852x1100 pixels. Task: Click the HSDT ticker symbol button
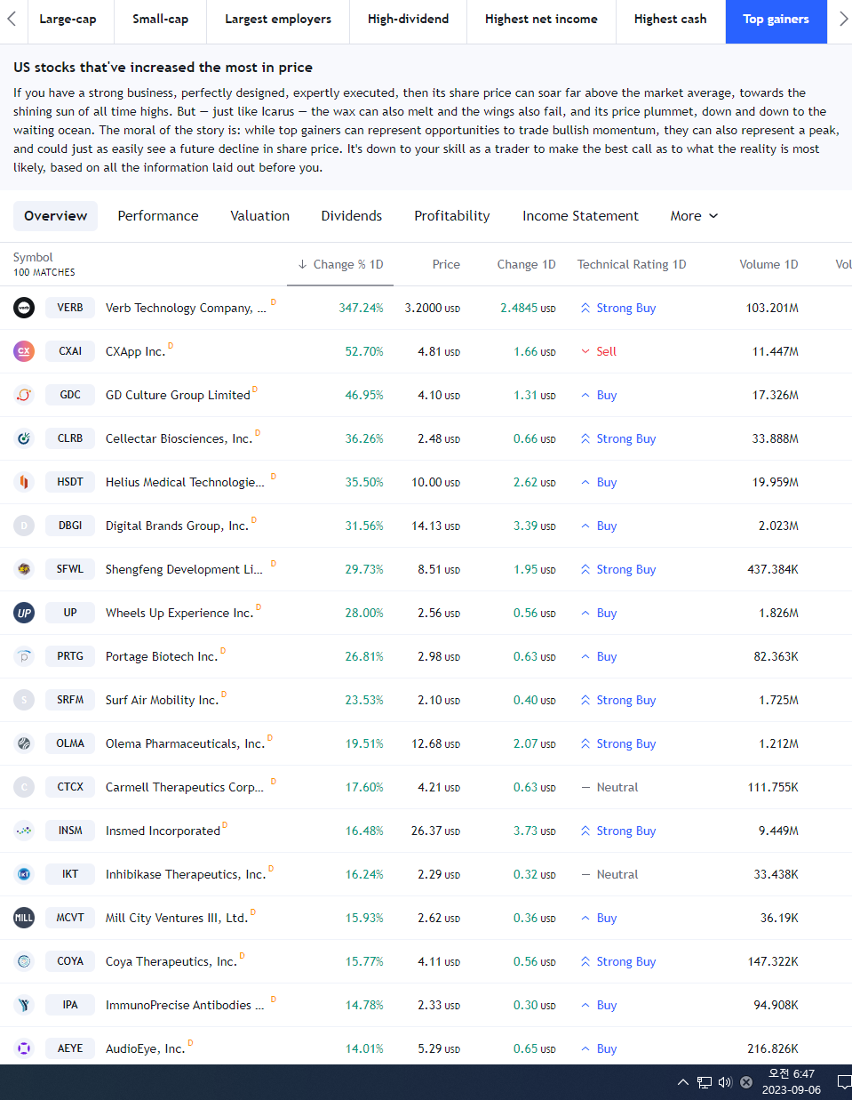70,482
